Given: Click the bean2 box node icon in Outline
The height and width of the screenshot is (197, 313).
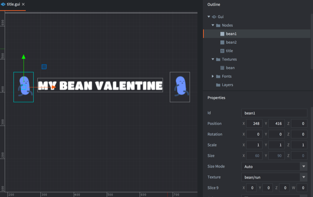Looking at the screenshot, I should (x=222, y=42).
